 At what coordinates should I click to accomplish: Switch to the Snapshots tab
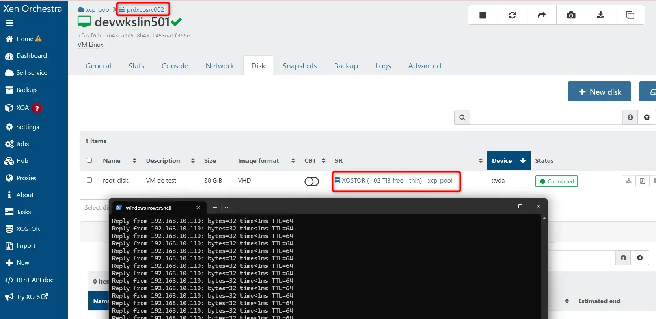click(300, 66)
